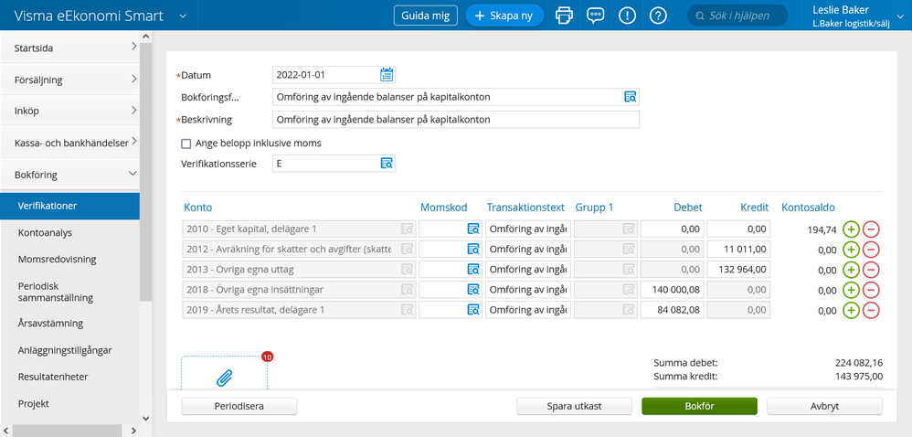Click the Konto column header
The width and height of the screenshot is (912, 437).
tap(197, 208)
